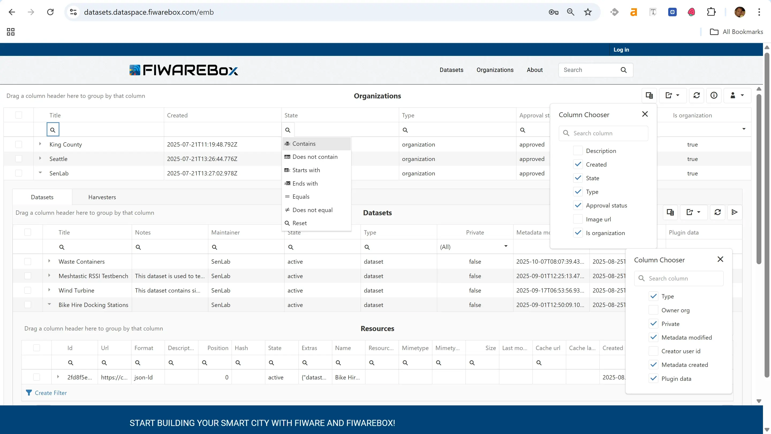Bookmark page with star icon
The height and width of the screenshot is (434, 771).
[588, 12]
